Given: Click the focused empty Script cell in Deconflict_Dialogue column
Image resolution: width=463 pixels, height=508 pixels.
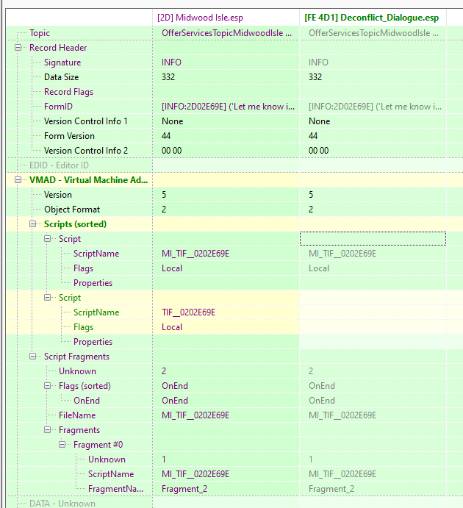Looking at the screenshot, I should pos(373,239).
